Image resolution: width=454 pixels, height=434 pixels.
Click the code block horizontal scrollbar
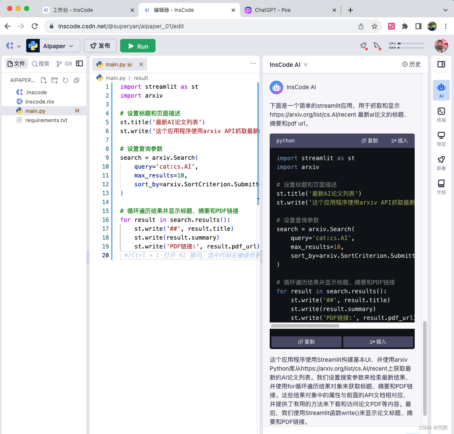[x=305, y=326]
